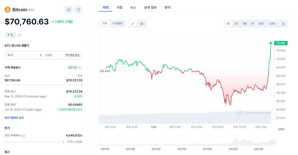The height and width of the screenshot is (155, 298).
Task: Switch chart to 시가총액 mode
Action: click(x=117, y=23)
